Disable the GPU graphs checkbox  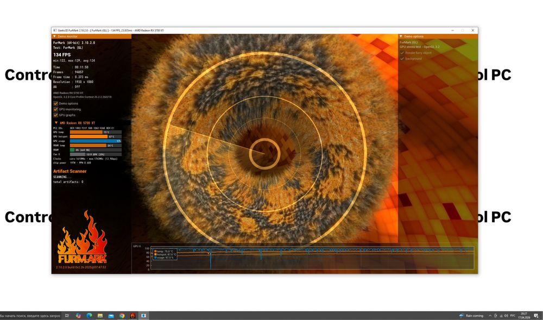(x=55, y=115)
